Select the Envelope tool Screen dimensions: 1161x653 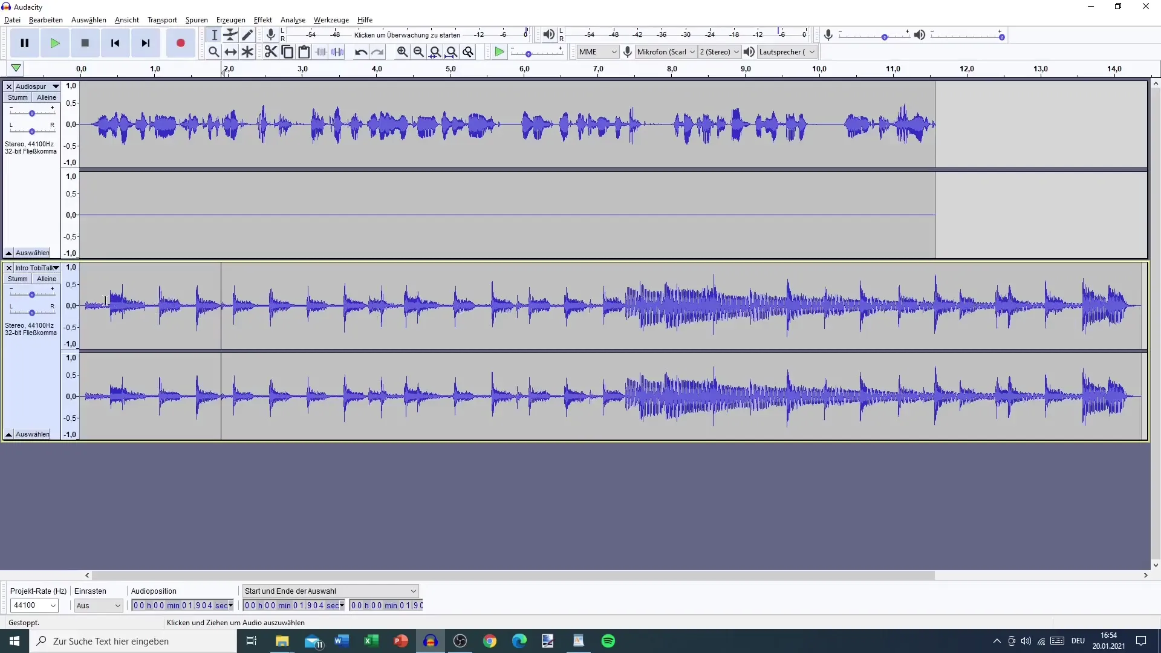pos(230,34)
